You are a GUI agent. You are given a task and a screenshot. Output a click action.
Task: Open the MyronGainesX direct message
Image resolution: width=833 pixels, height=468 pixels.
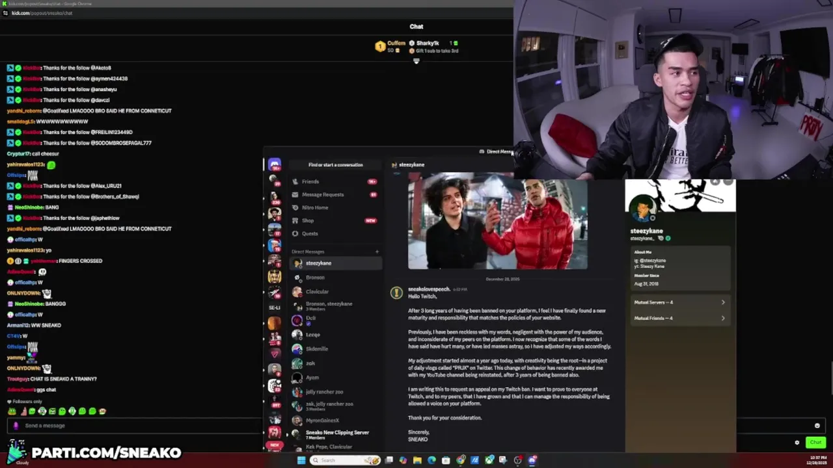(x=336, y=421)
